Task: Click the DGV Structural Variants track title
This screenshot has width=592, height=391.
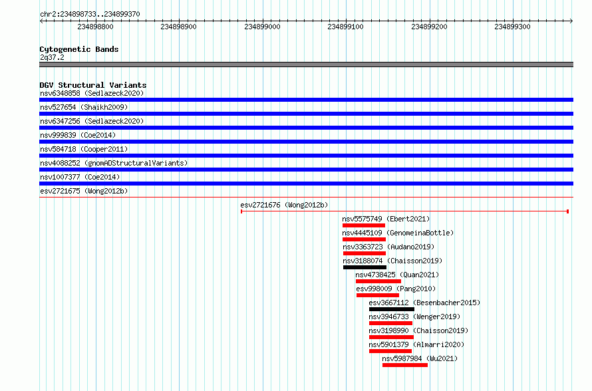Action: click(93, 85)
